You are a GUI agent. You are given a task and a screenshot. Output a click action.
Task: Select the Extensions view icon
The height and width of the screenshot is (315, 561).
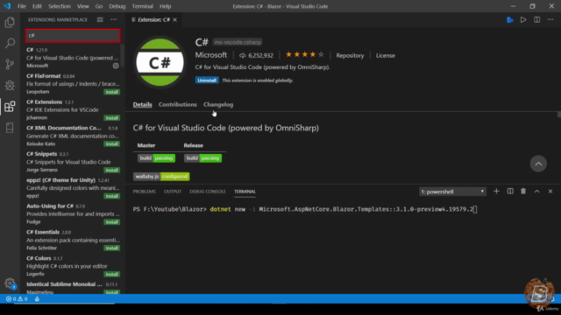[10, 107]
